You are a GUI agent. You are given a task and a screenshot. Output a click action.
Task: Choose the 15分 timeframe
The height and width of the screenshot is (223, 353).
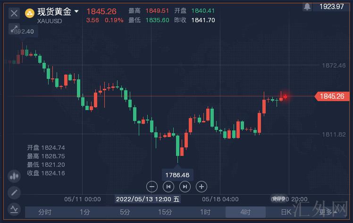[x=165, y=213]
